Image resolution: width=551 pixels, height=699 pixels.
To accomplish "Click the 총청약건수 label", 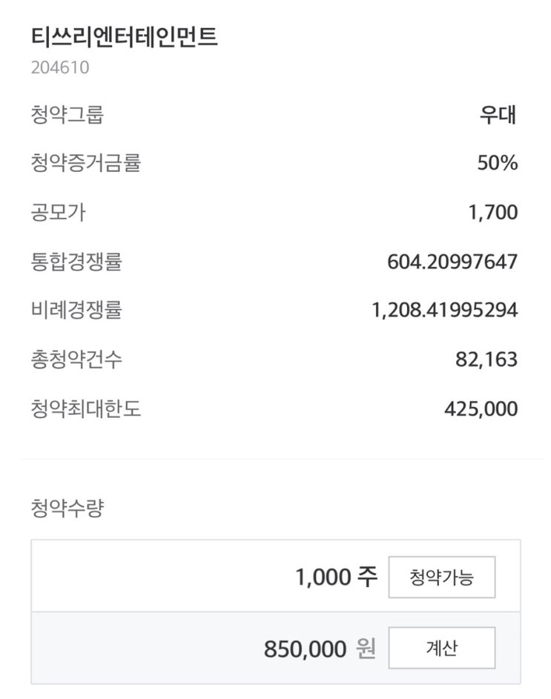I will pos(76,360).
